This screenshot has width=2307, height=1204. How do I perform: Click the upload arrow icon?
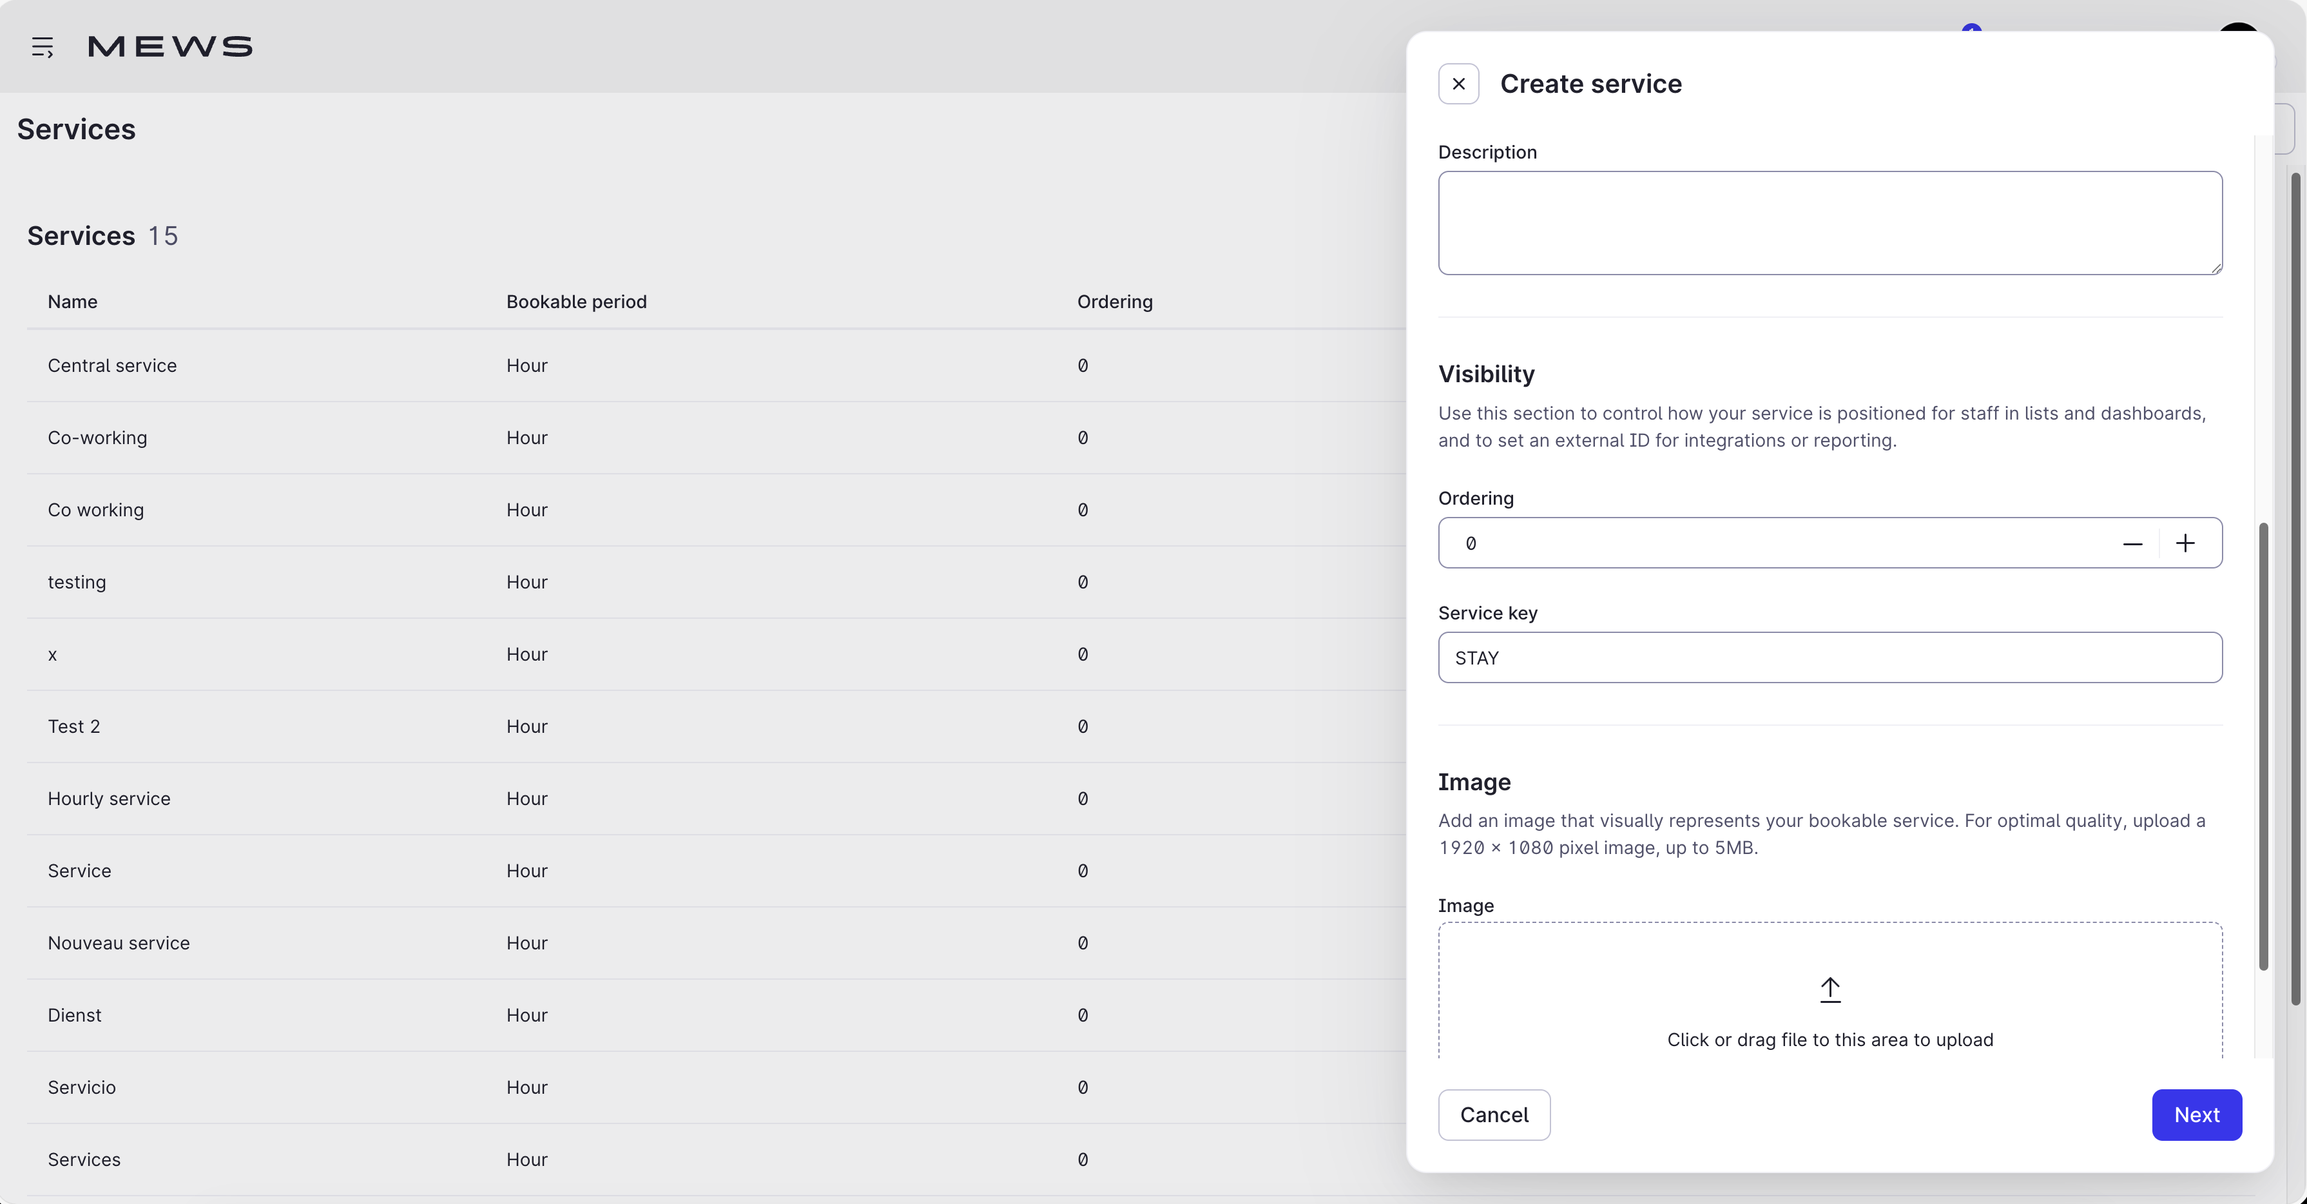pyautogui.click(x=1829, y=990)
